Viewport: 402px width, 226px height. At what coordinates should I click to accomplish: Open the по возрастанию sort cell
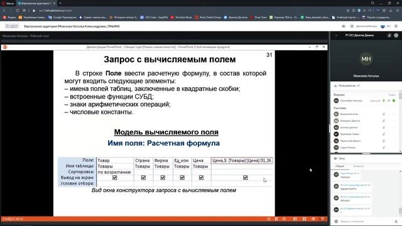click(115, 172)
